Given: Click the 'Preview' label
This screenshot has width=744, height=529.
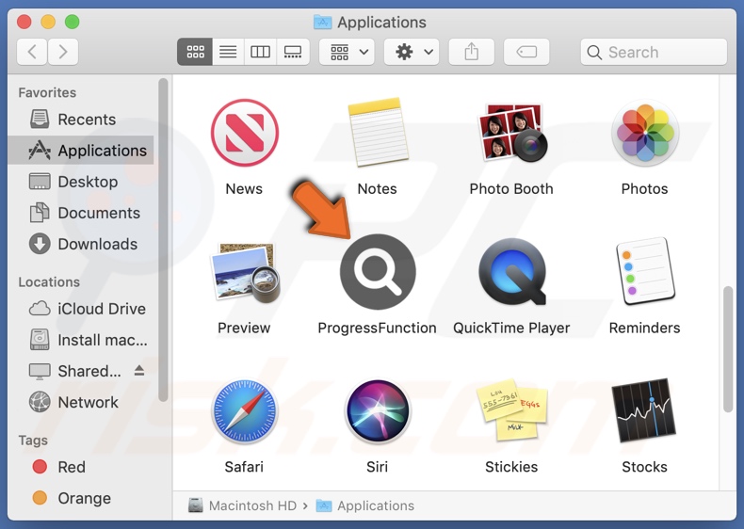Looking at the screenshot, I should (x=244, y=328).
